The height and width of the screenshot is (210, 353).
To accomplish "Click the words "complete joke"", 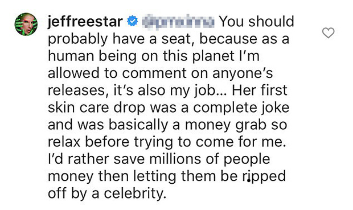I will (x=241, y=108).
